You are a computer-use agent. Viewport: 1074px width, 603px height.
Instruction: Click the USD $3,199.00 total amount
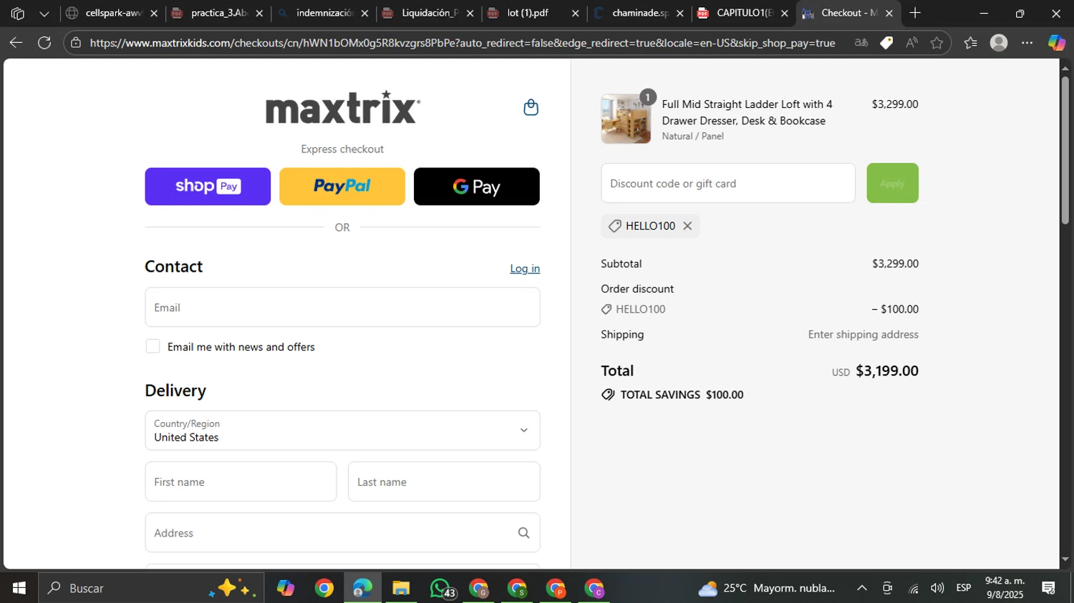pos(875,371)
